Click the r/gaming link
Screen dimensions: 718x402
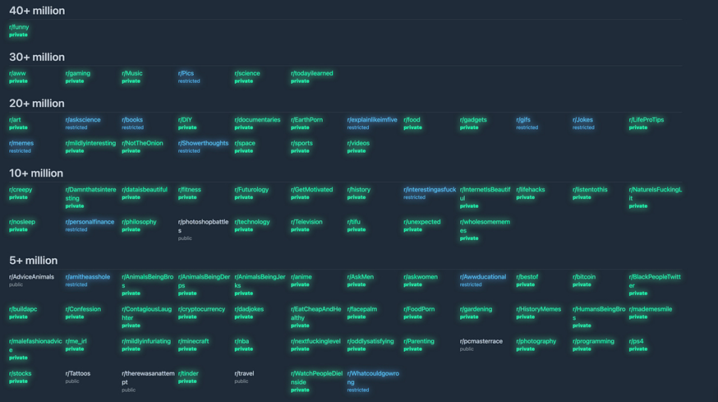(x=78, y=73)
